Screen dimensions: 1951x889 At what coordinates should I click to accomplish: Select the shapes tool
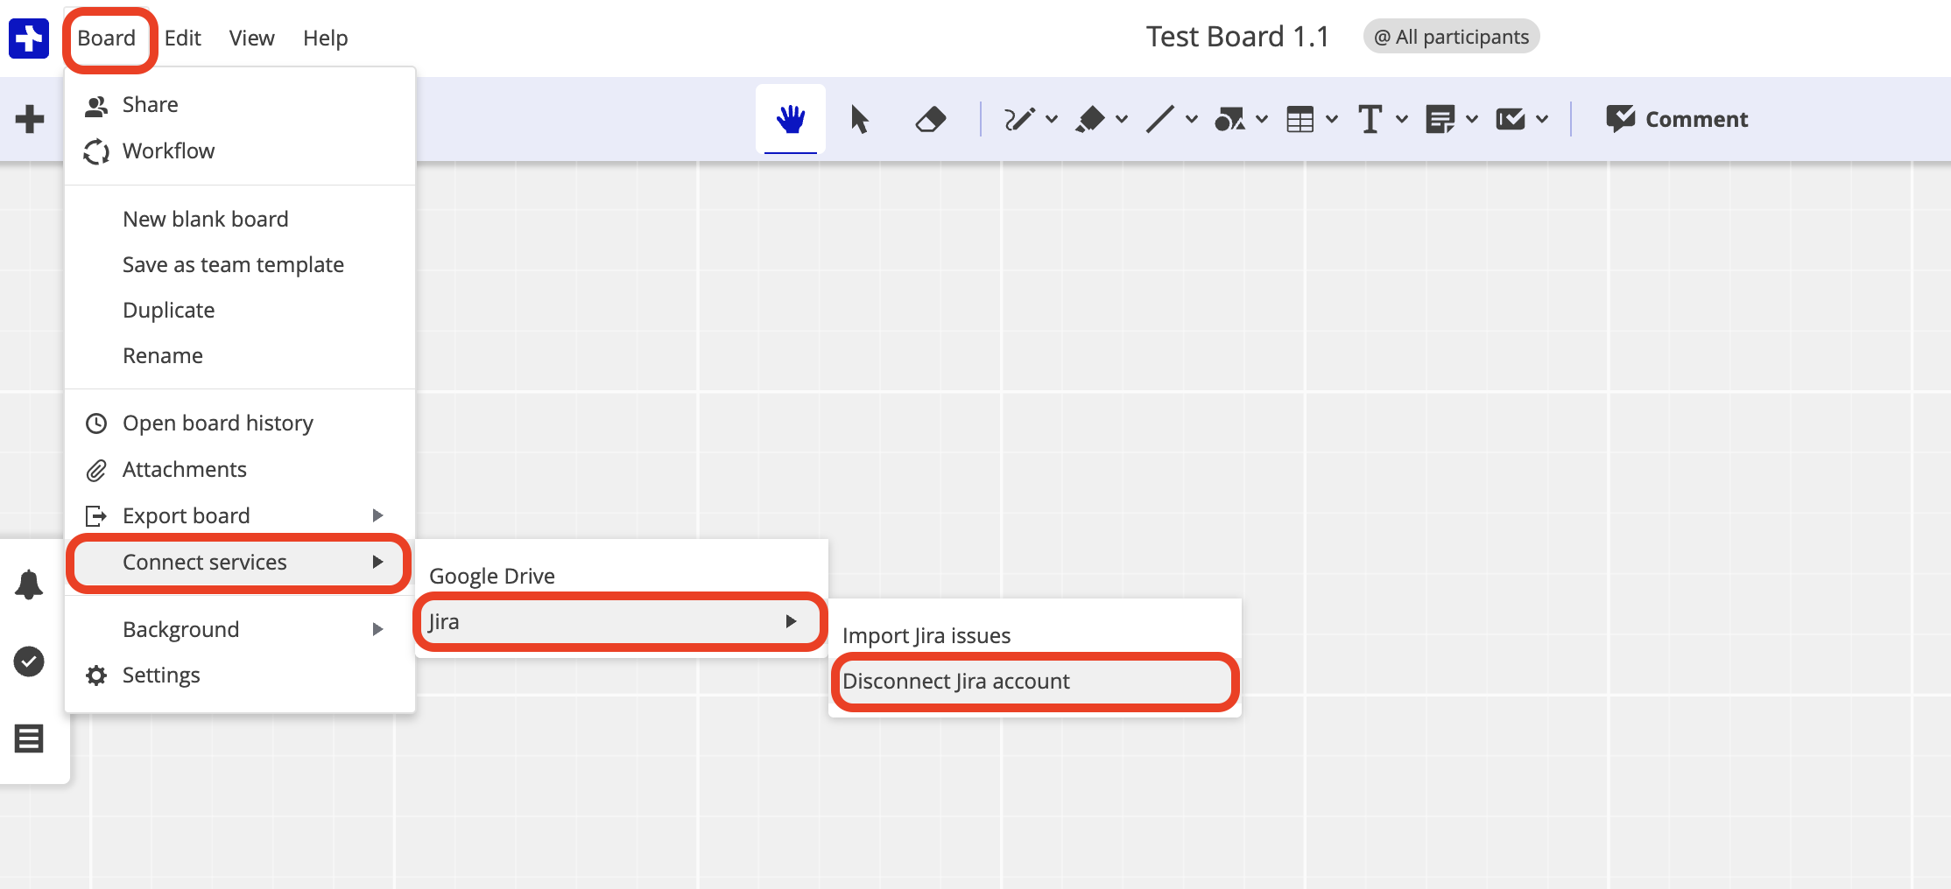[1229, 119]
